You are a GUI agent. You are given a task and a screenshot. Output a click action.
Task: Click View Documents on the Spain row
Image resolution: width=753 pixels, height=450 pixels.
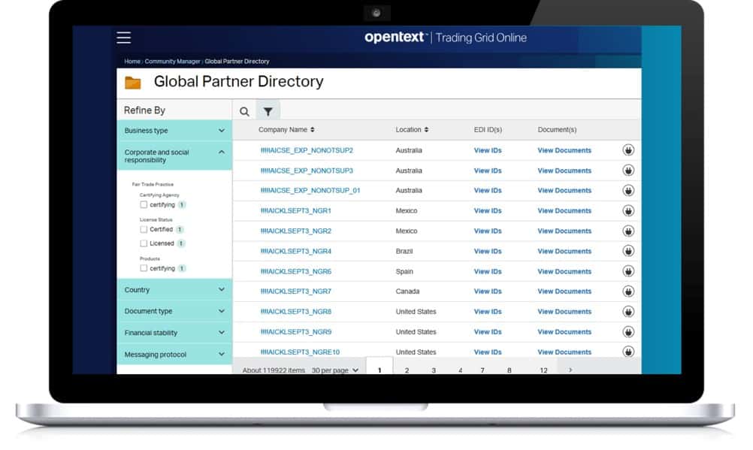[x=564, y=271]
